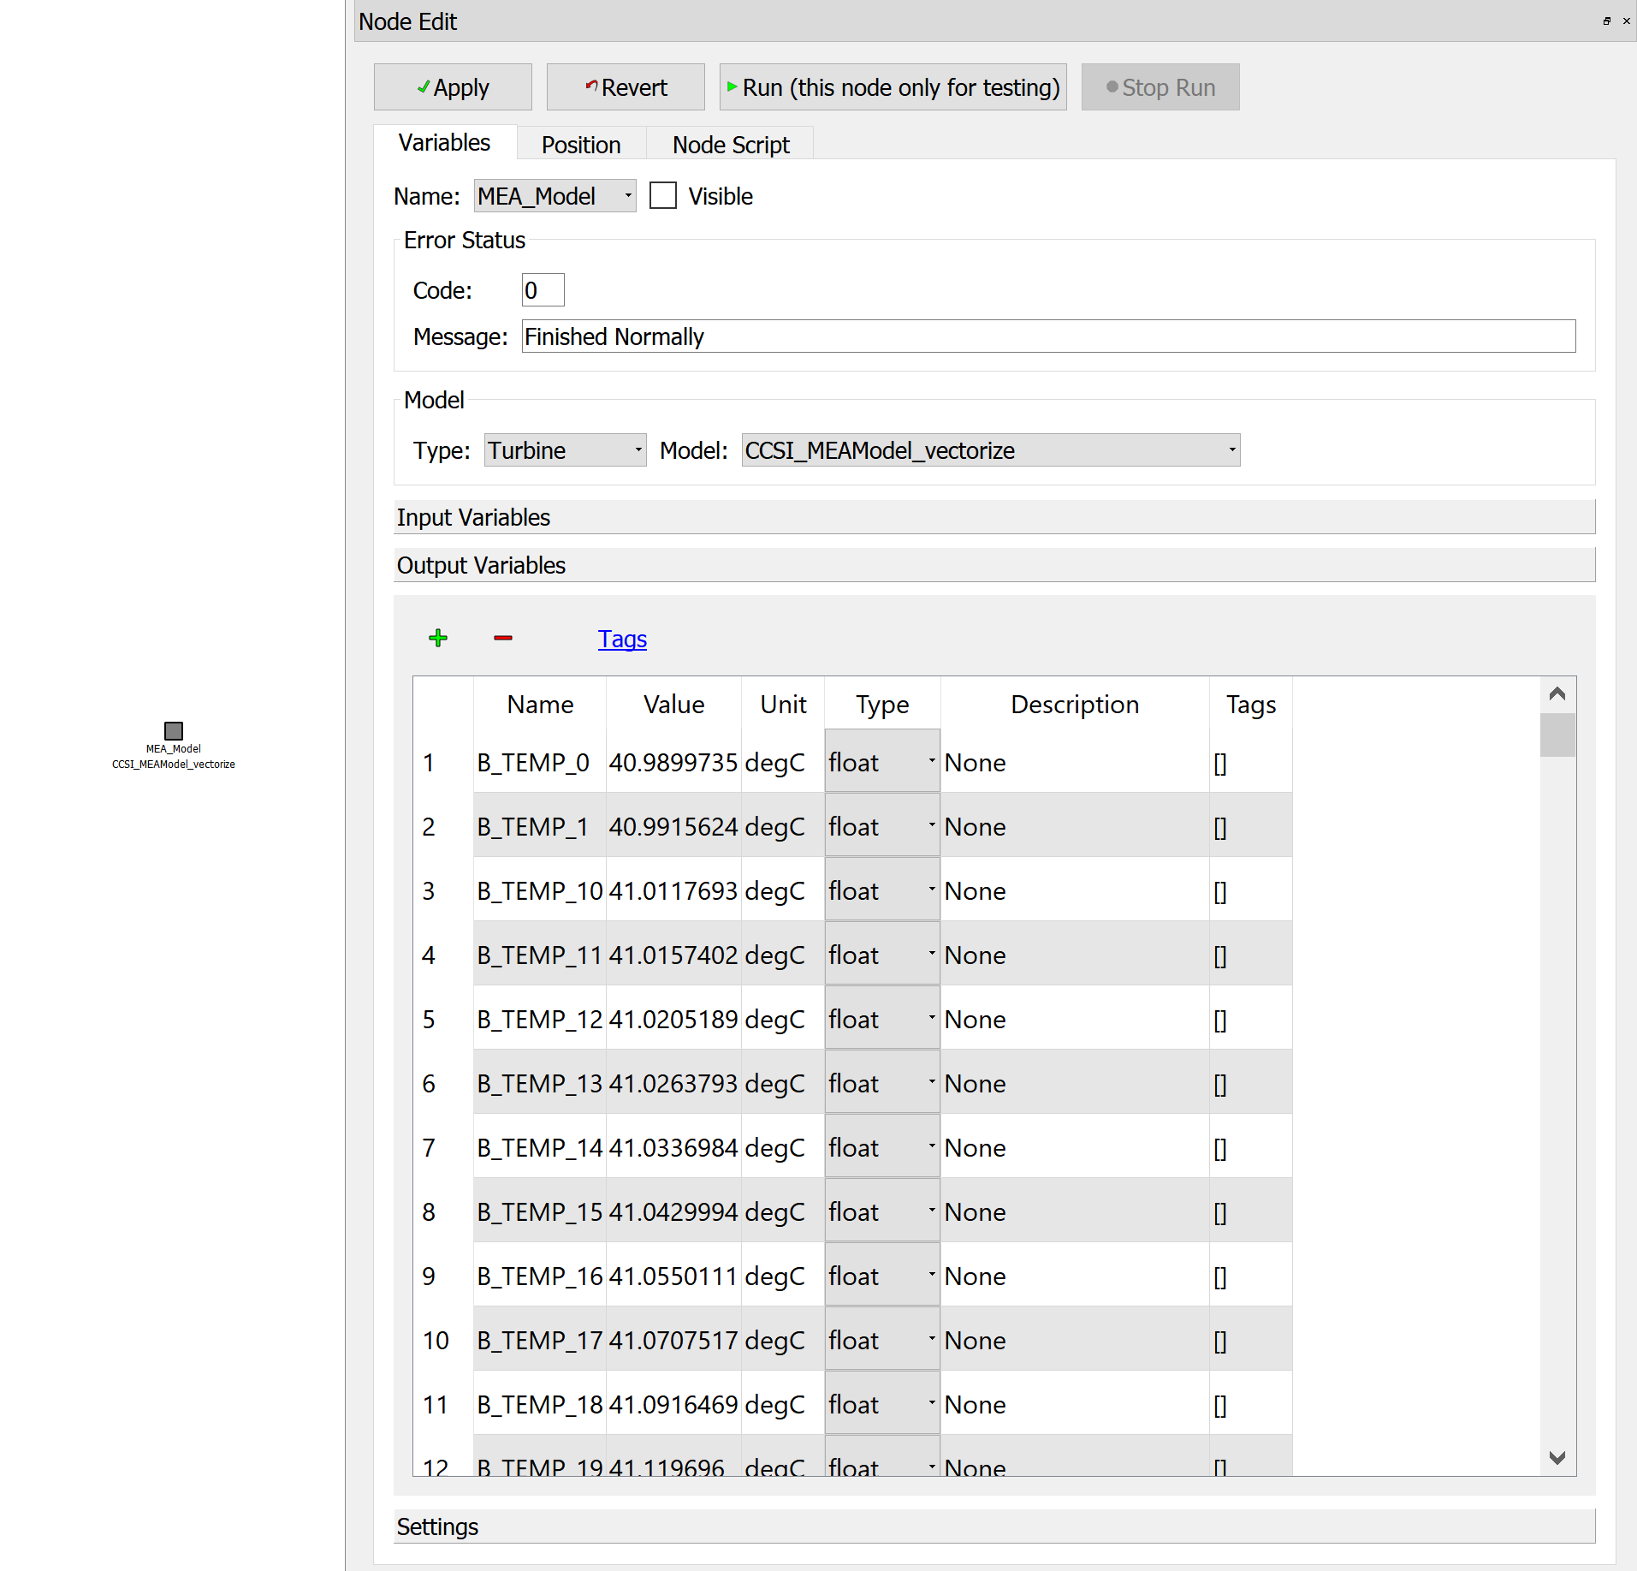The height and width of the screenshot is (1571, 1637).
Task: Toggle the Visible checkbox
Action: pos(663,196)
